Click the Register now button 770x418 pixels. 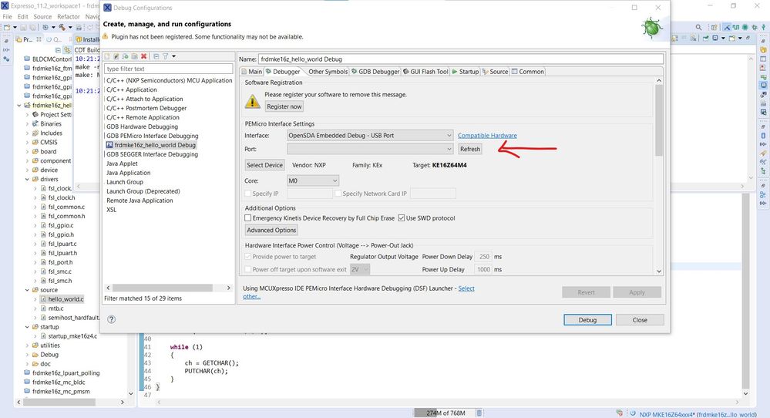point(284,106)
